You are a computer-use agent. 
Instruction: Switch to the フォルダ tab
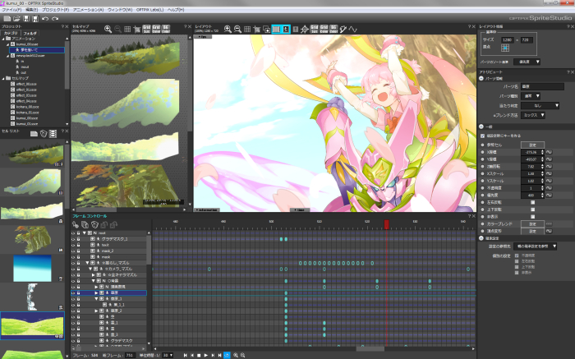tap(30, 32)
